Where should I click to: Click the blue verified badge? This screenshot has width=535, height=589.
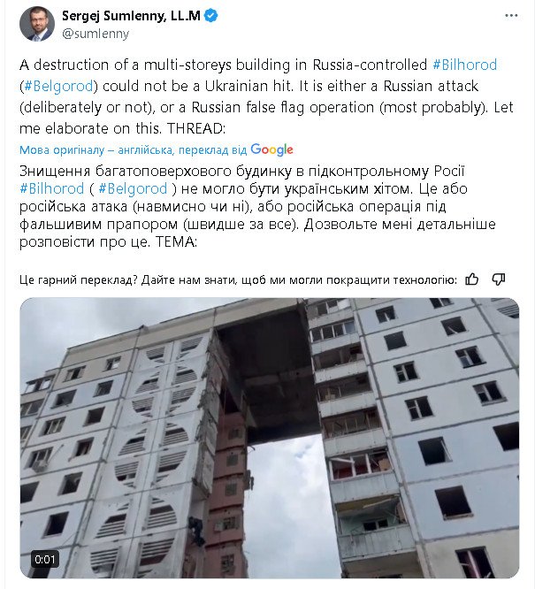point(210,16)
